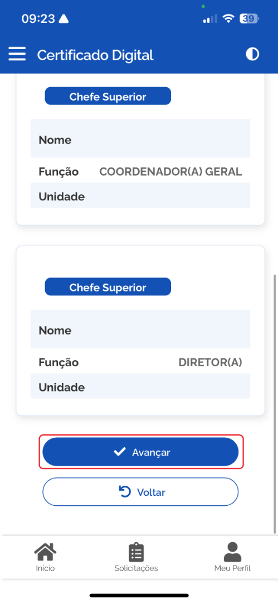The image size is (278, 603).
Task: Select the second Chefe Superior badge
Action: point(108,287)
